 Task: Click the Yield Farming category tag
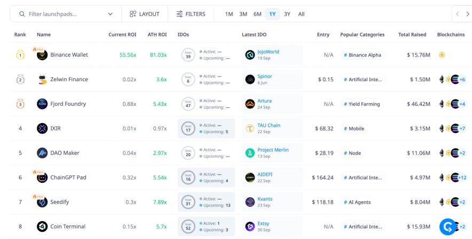click(361, 104)
